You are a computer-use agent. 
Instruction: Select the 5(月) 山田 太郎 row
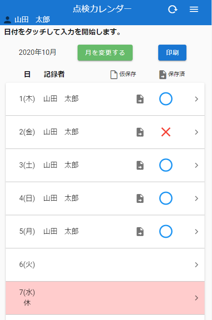tap(105, 232)
